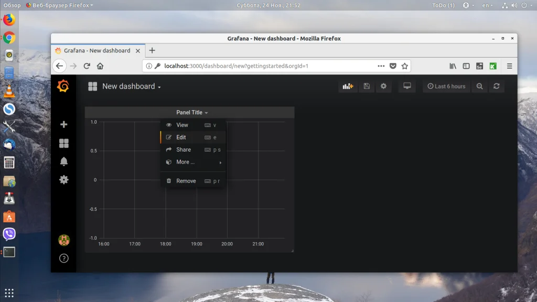Expand the More... submenu

pyautogui.click(x=193, y=162)
